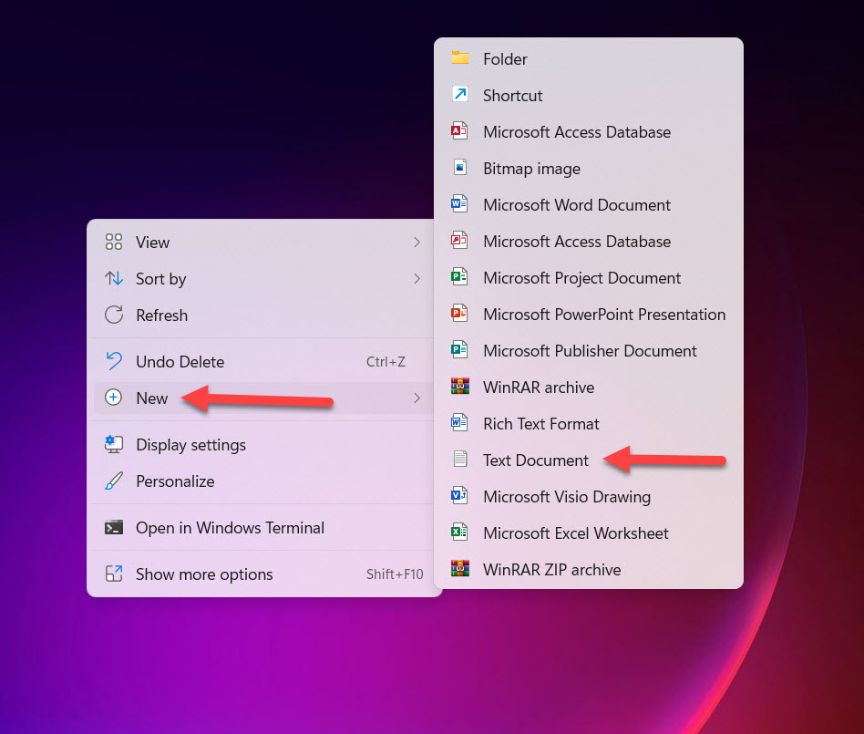The height and width of the screenshot is (734, 864).
Task: Click the yellow Folder icon
Action: 460,59
